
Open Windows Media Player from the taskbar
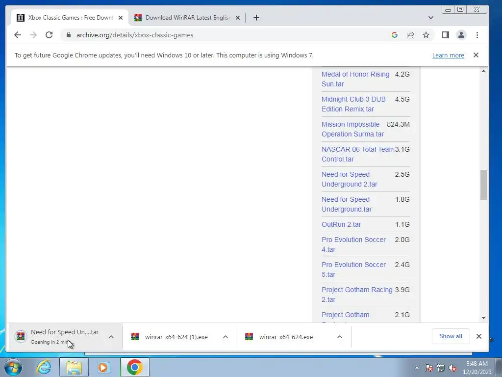(103, 367)
